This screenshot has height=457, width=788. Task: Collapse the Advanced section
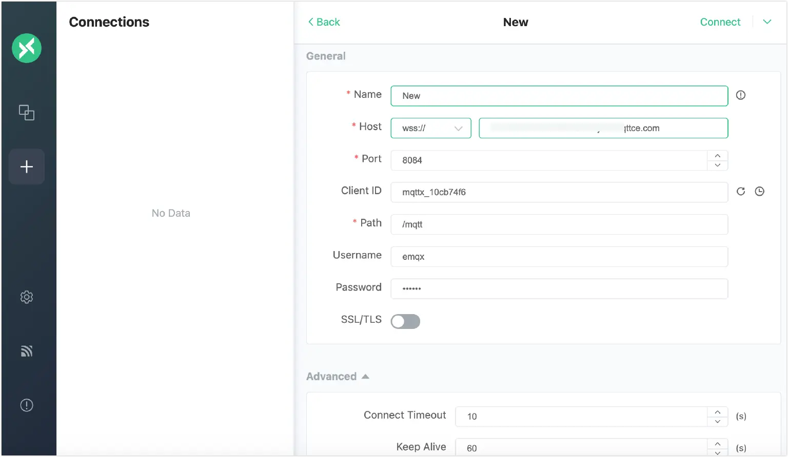click(365, 376)
